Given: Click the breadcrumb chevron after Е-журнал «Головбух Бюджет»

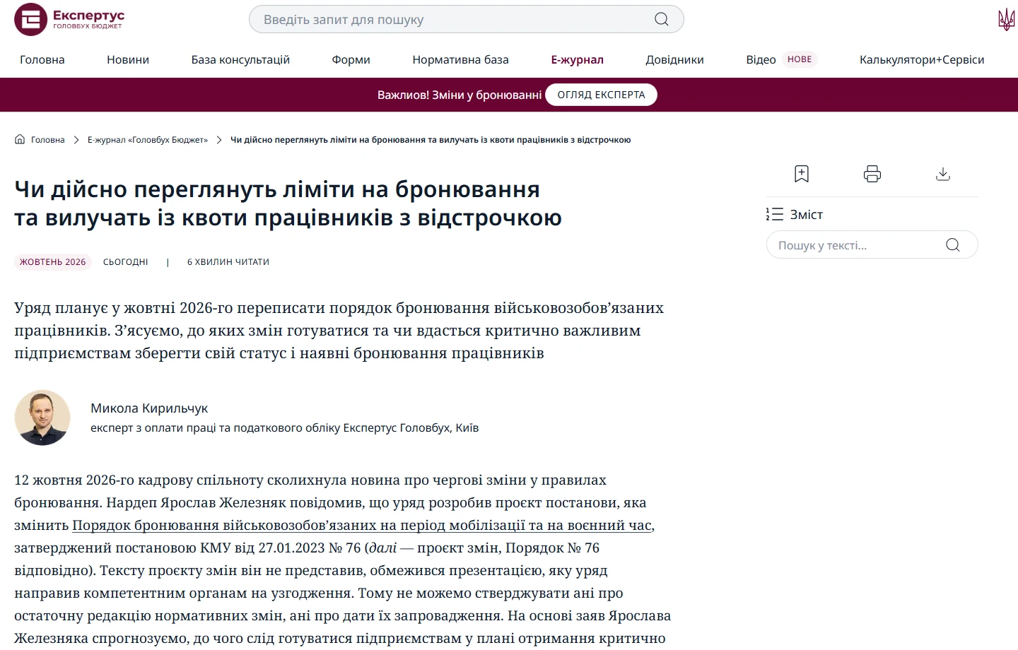Looking at the screenshot, I should [219, 140].
